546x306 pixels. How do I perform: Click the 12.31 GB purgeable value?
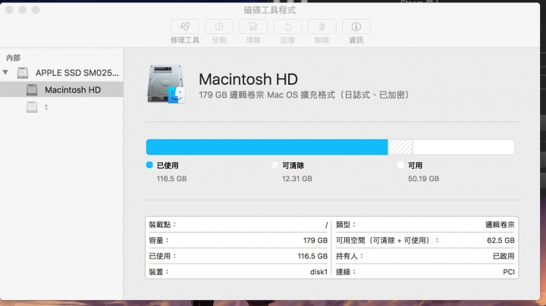[297, 179]
